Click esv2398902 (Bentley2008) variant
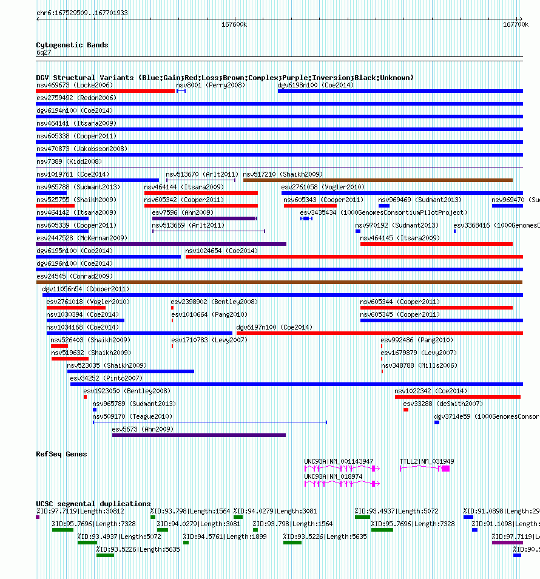 pyautogui.click(x=172, y=308)
